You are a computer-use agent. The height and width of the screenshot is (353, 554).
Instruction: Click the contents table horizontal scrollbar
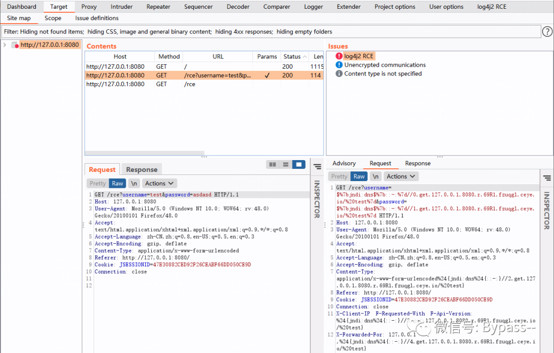tap(145, 153)
